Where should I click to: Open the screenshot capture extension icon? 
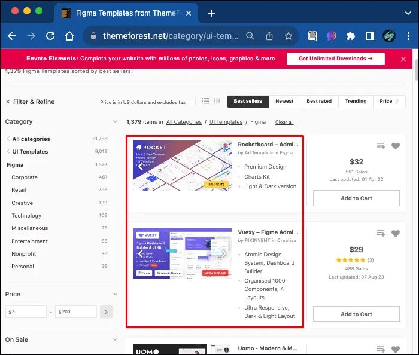pyautogui.click(x=312, y=36)
